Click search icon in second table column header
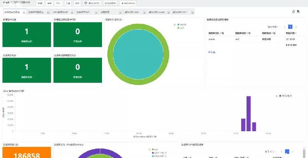Viewport: 308px width, 158px height. [249, 33]
